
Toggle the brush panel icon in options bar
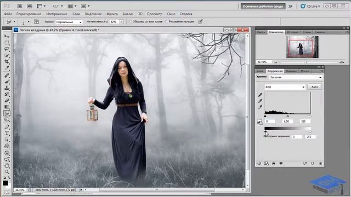pyautogui.click(x=36, y=22)
